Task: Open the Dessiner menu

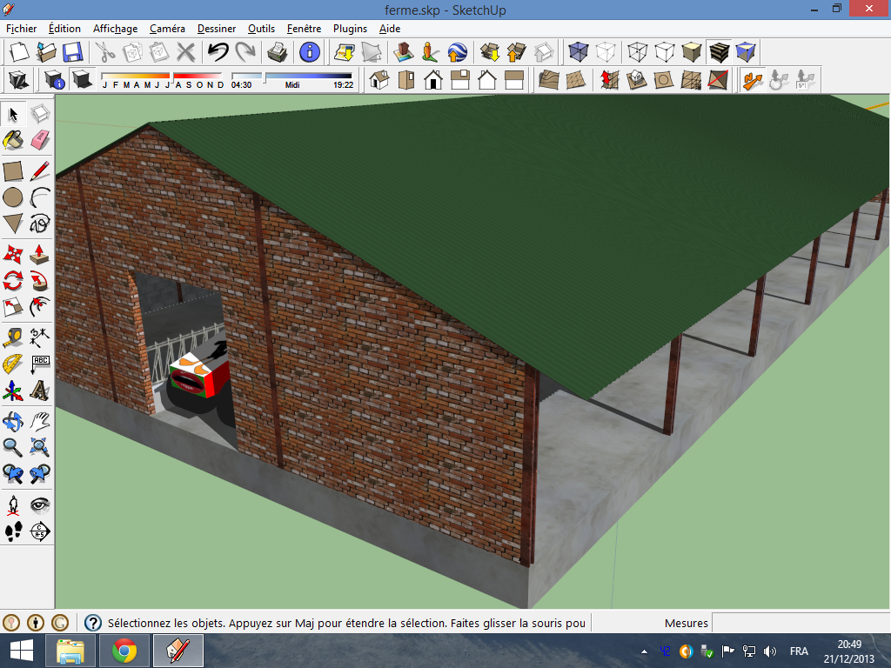Action: (217, 29)
